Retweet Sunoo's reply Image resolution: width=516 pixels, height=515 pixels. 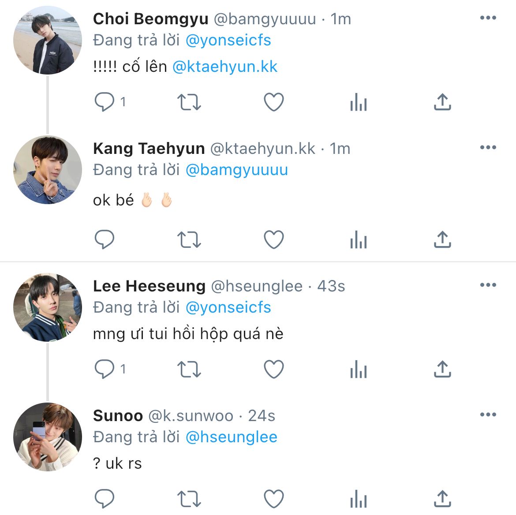point(189,499)
